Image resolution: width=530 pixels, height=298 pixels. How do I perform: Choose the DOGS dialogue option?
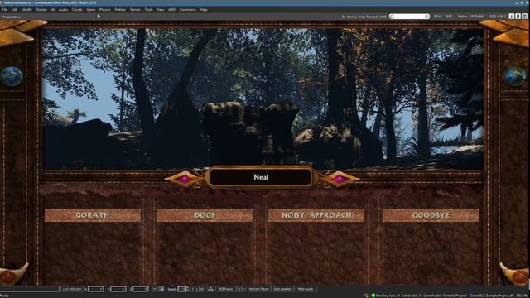[205, 215]
